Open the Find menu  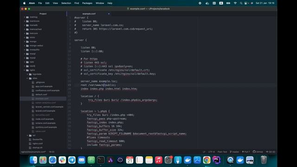coord(77,3)
